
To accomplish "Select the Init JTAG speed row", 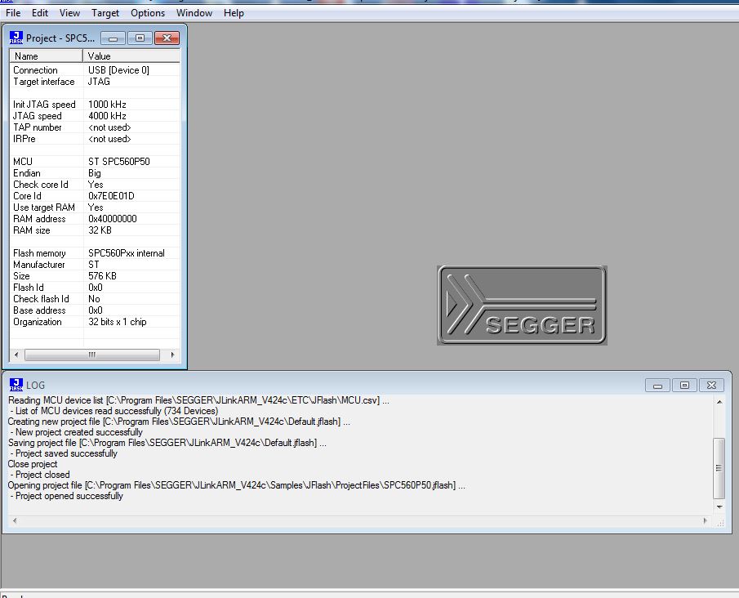I will [94, 105].
